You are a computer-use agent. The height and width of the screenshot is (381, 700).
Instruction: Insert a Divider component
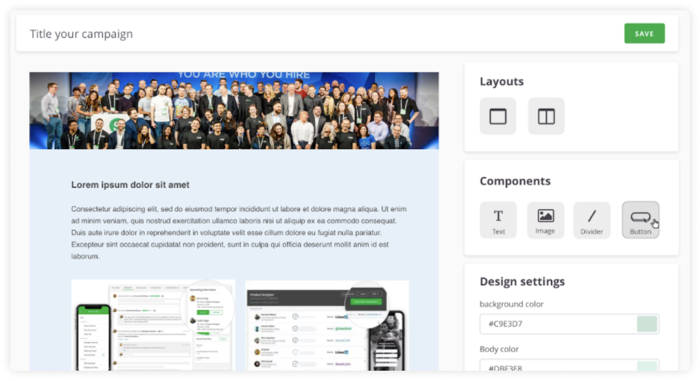point(592,220)
